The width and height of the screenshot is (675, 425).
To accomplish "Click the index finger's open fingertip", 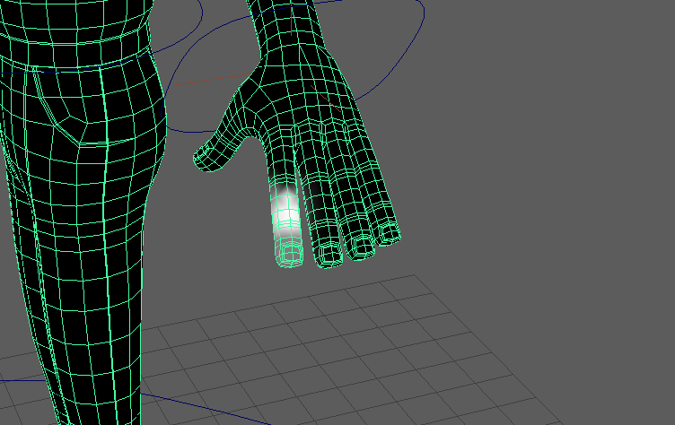I will [290, 256].
